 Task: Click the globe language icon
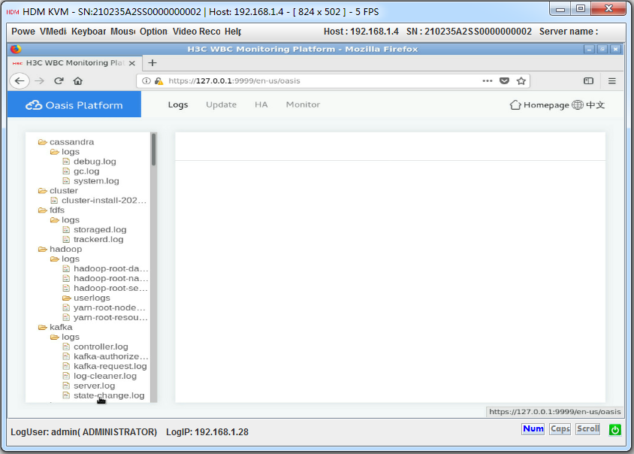pos(578,104)
